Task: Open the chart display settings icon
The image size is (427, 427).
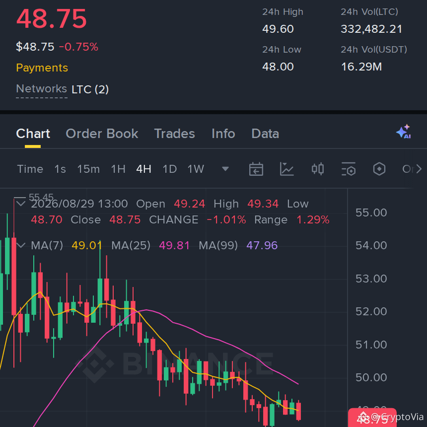Action: [348, 169]
